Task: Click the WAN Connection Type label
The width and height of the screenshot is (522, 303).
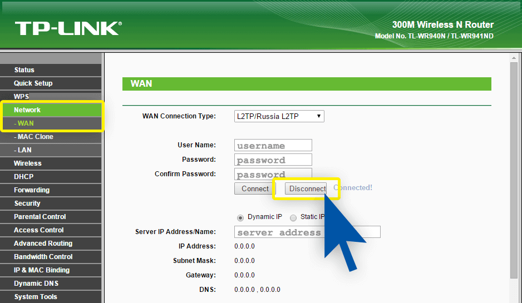Action: 179,116
